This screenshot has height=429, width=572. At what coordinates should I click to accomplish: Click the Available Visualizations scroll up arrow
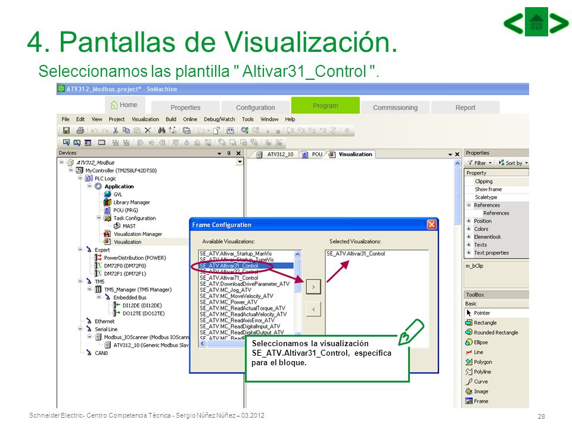(x=298, y=254)
